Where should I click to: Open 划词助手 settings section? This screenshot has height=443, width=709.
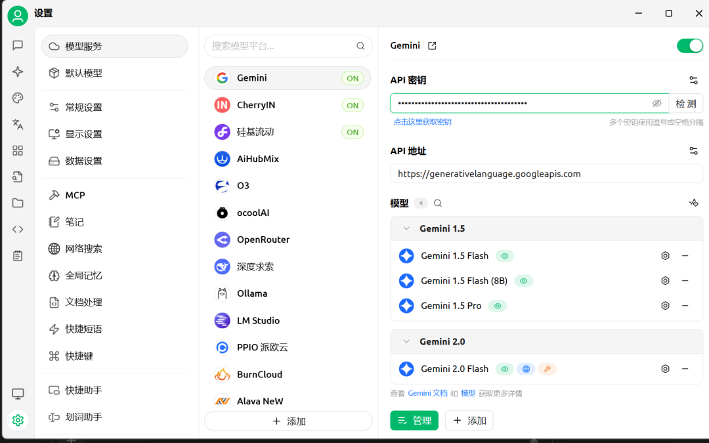point(115,417)
